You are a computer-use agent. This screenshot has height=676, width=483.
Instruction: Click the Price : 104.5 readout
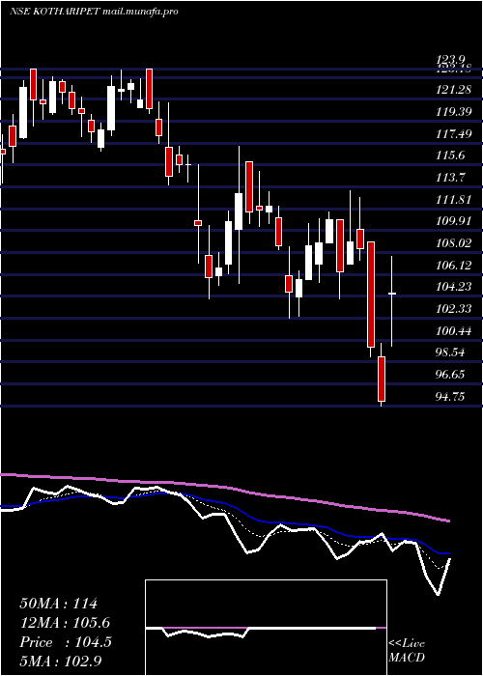pyautogui.click(x=66, y=642)
